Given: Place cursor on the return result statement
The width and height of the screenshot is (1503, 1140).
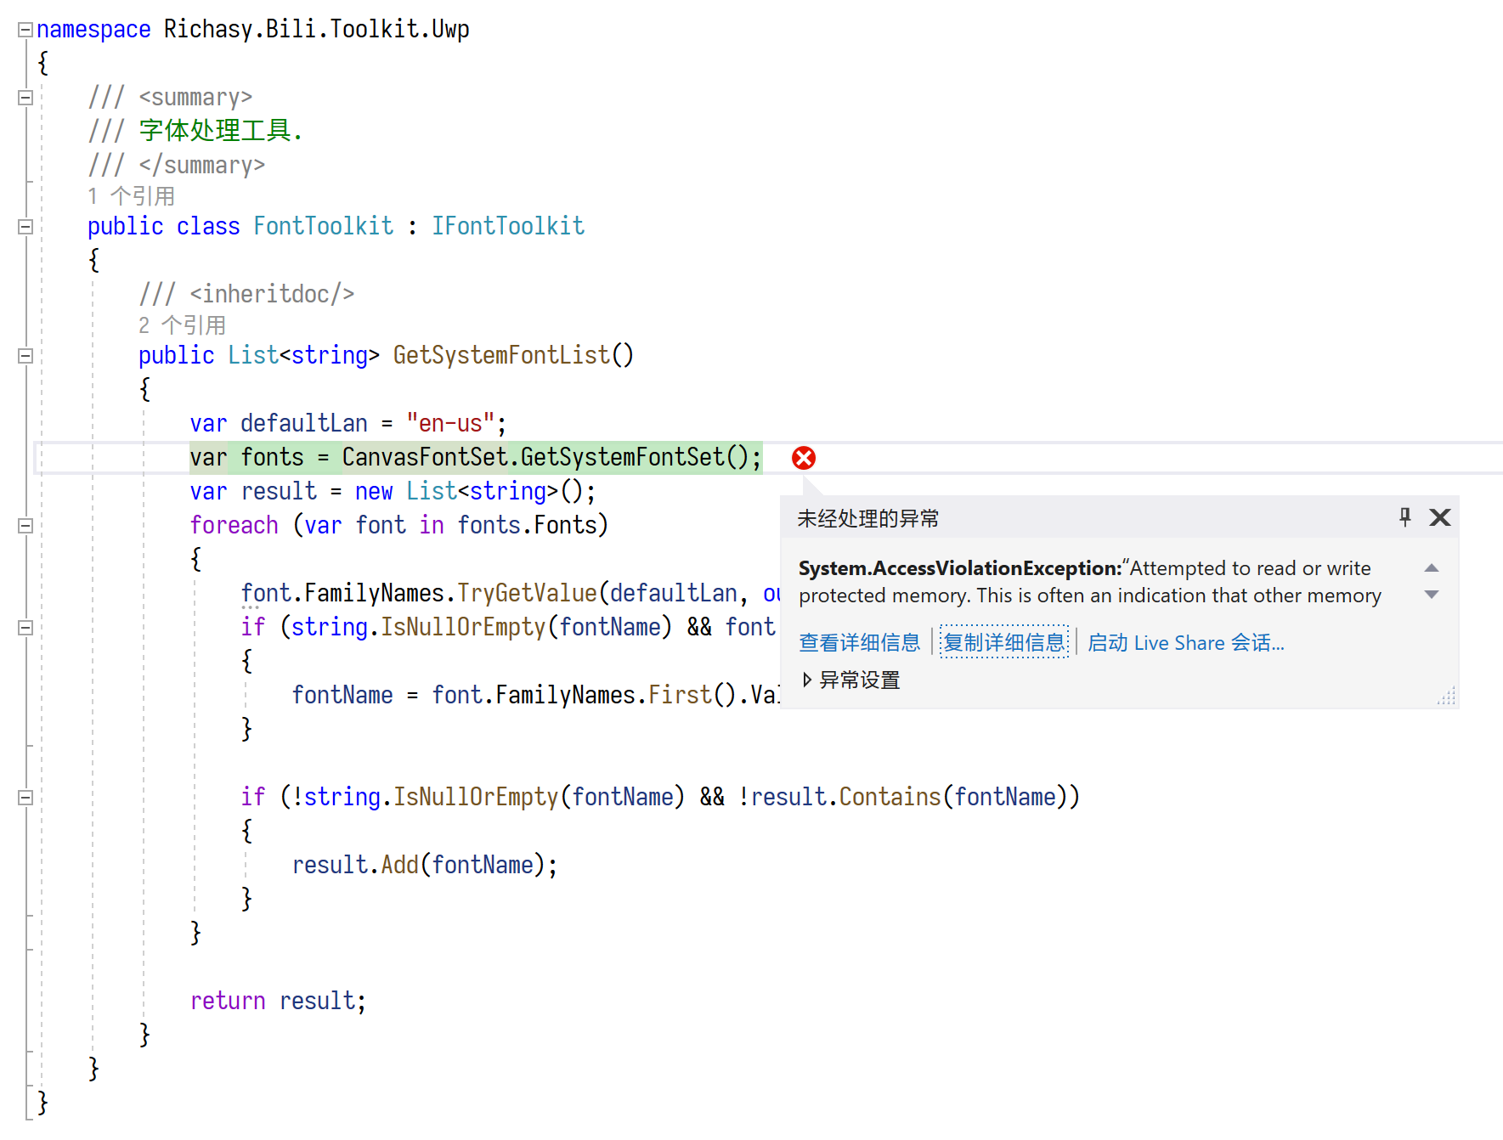Looking at the screenshot, I should coord(278,1000).
